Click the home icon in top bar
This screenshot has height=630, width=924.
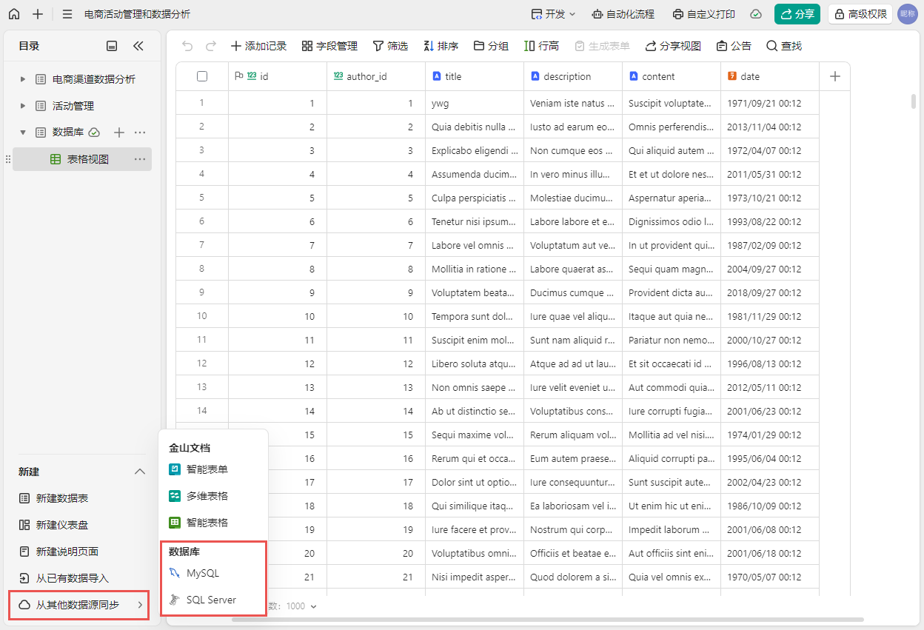tap(14, 14)
